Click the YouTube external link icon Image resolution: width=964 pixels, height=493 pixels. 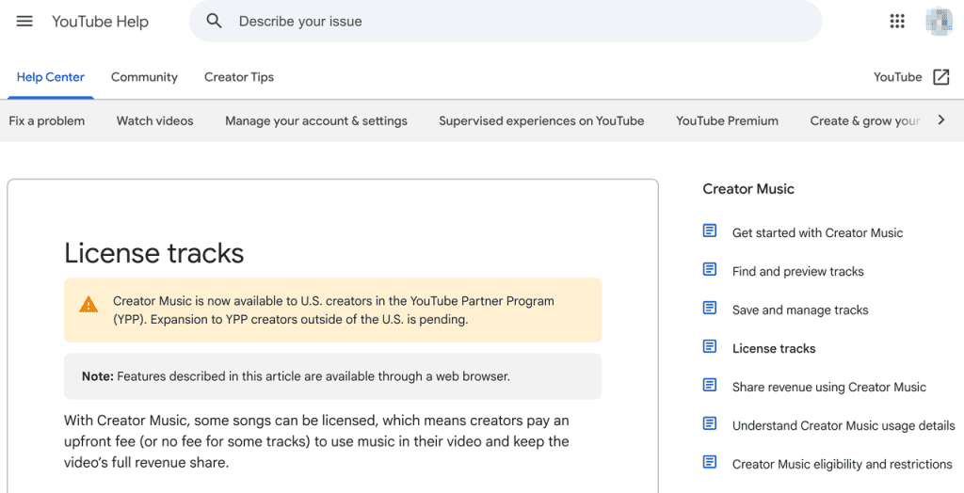tap(941, 77)
